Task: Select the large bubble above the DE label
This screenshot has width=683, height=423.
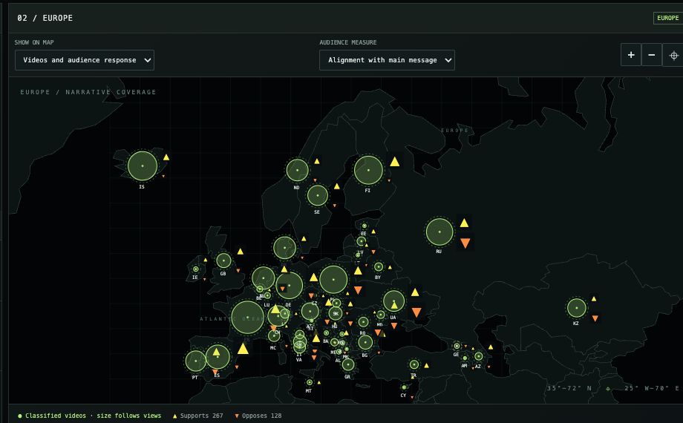Action: point(290,286)
